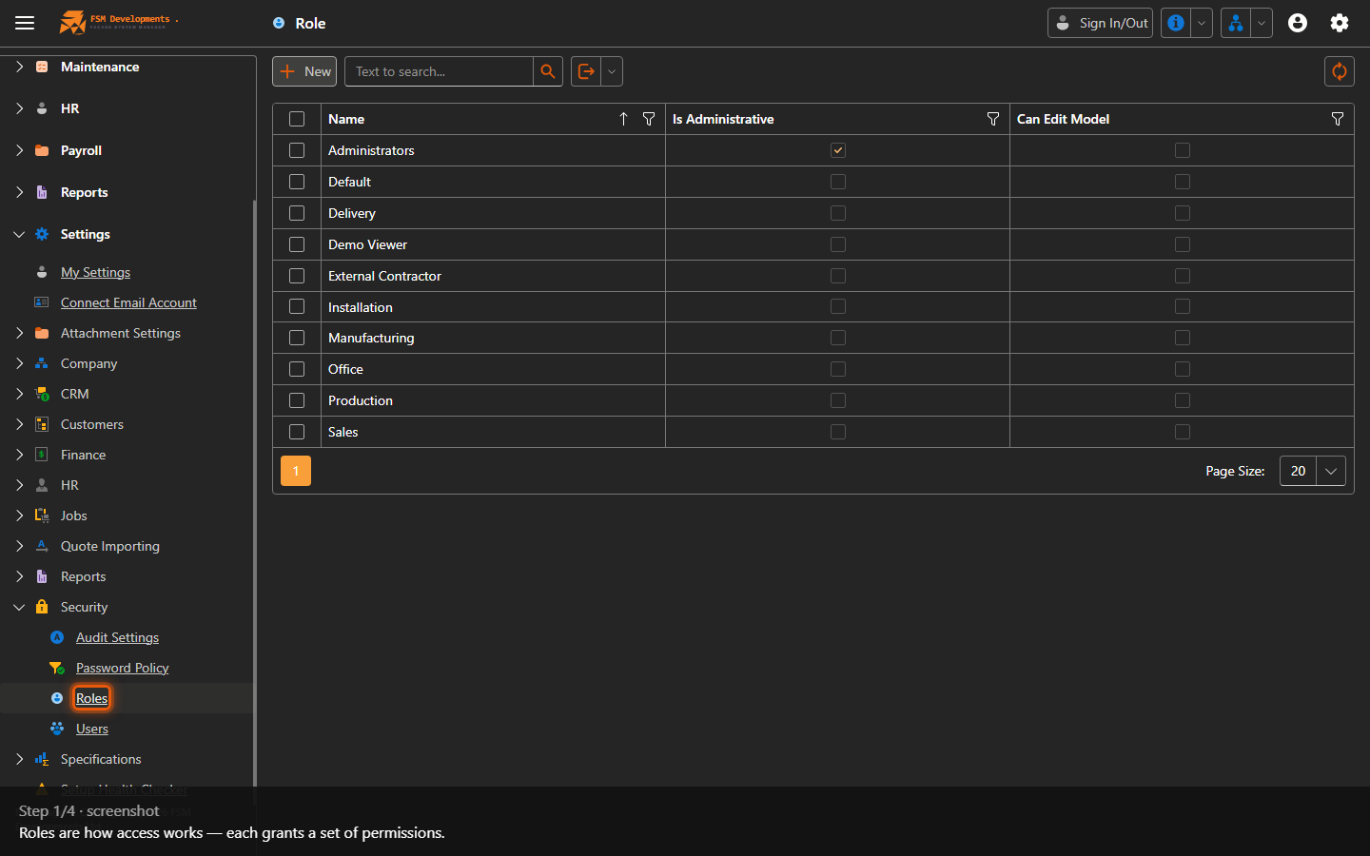The height and width of the screenshot is (856, 1370).
Task: Select the External Contractor row checkbox
Action: [297, 276]
